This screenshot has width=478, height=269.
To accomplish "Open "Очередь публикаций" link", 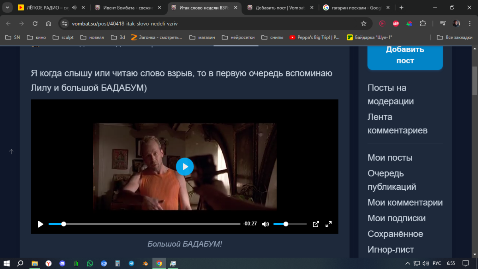I will click(x=392, y=180).
